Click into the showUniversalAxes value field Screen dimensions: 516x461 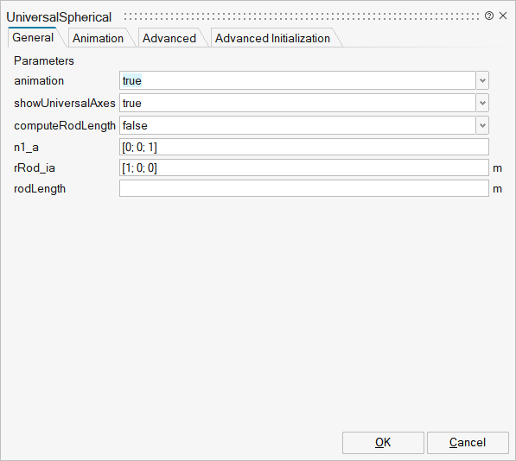297,103
